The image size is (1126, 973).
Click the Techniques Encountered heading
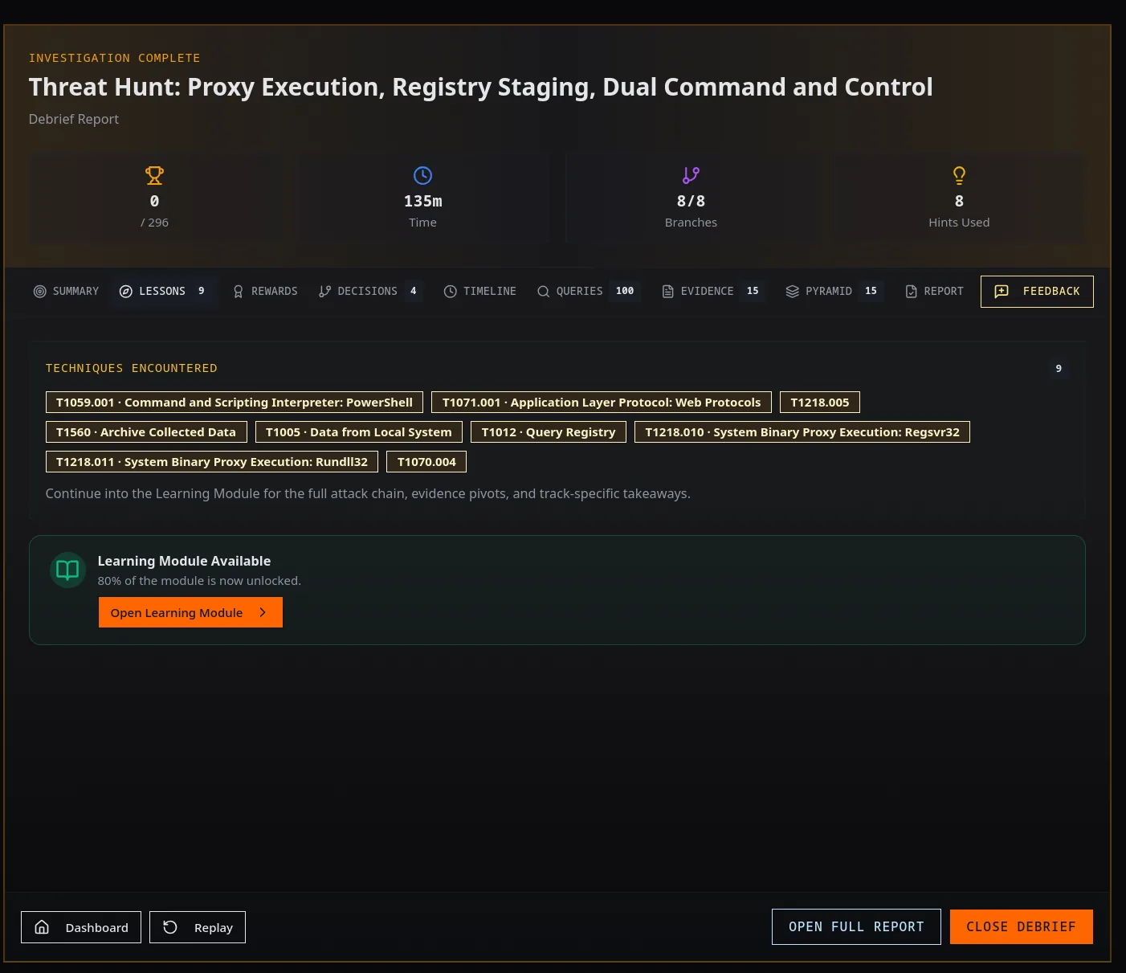point(132,368)
